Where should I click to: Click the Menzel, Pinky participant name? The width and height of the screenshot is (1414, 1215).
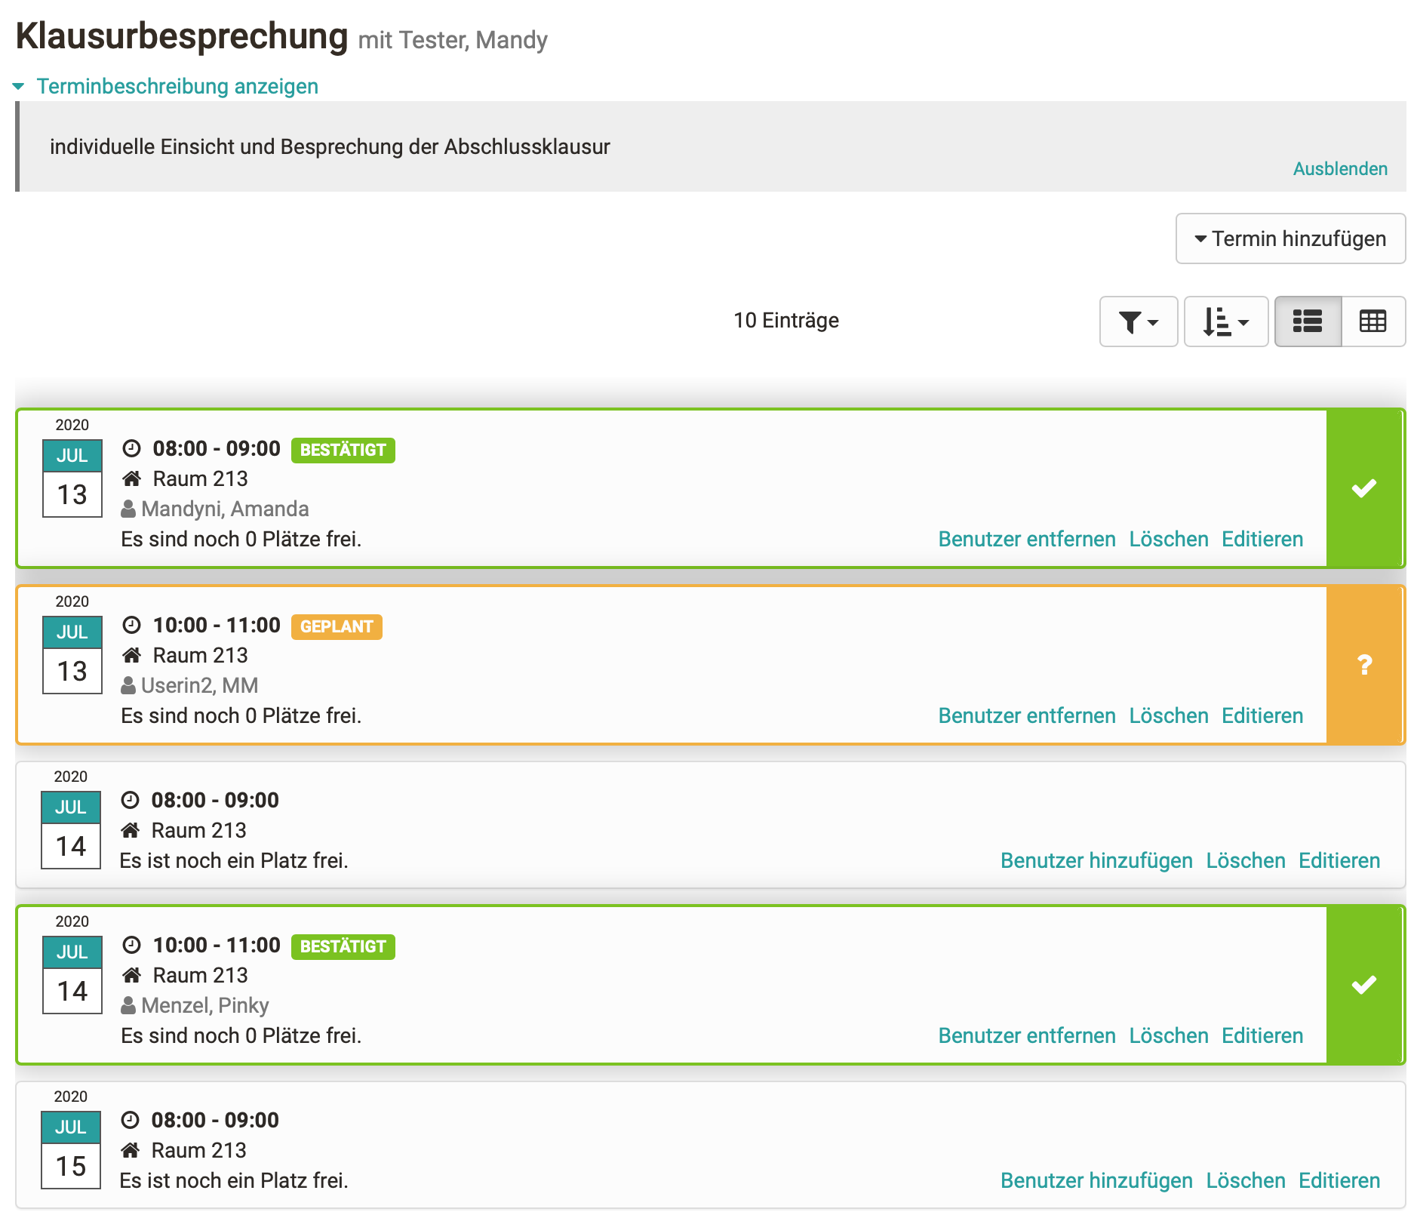(x=204, y=1005)
